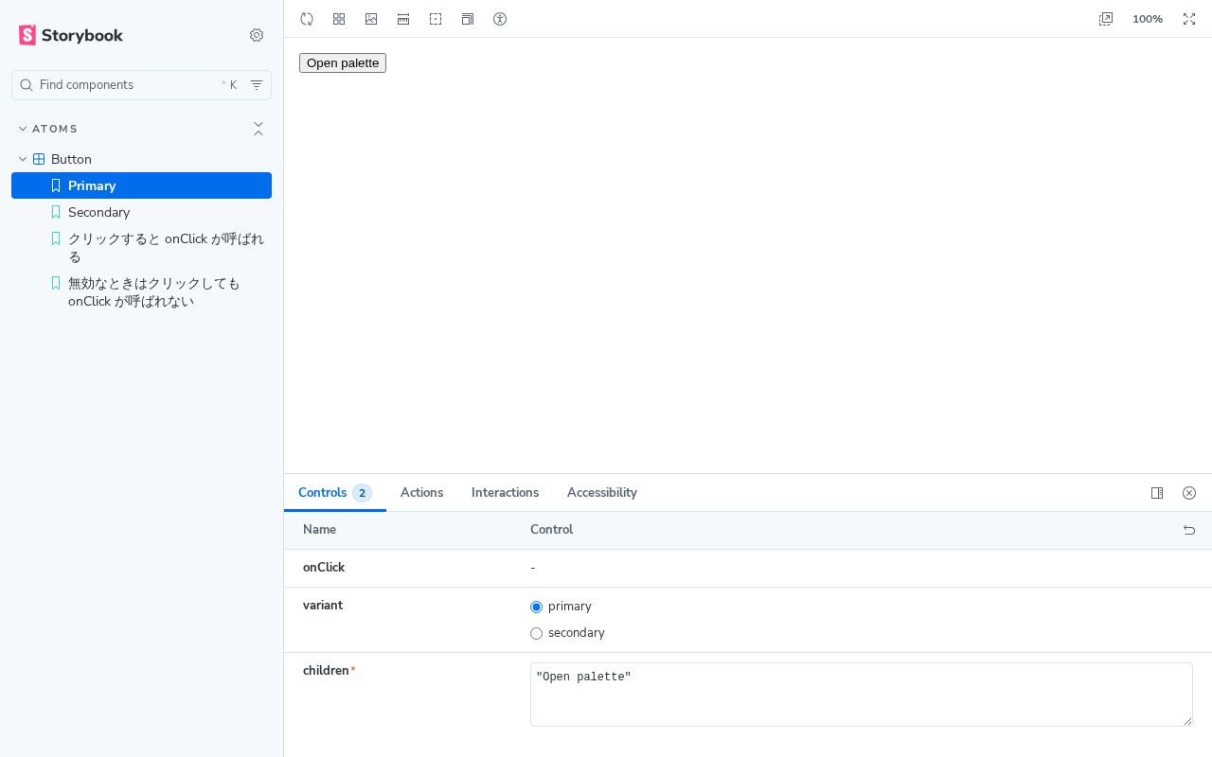Screen dimensions: 1212x757
Task: Click the onClick row name
Action: pyautogui.click(x=324, y=568)
